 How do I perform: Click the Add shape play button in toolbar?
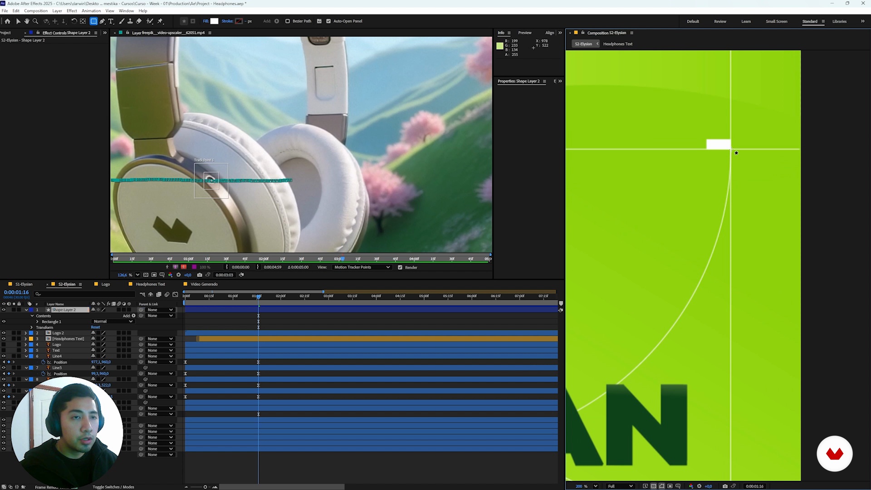coord(277,21)
